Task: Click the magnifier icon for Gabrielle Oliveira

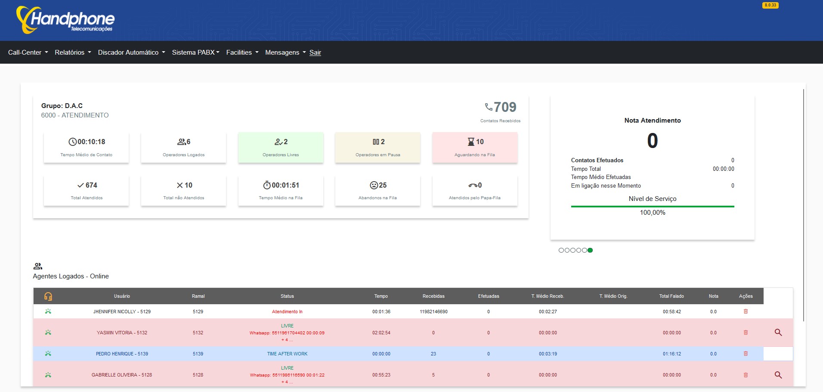Action: point(778,375)
